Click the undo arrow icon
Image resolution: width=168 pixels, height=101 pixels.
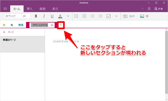(x=142, y=9)
